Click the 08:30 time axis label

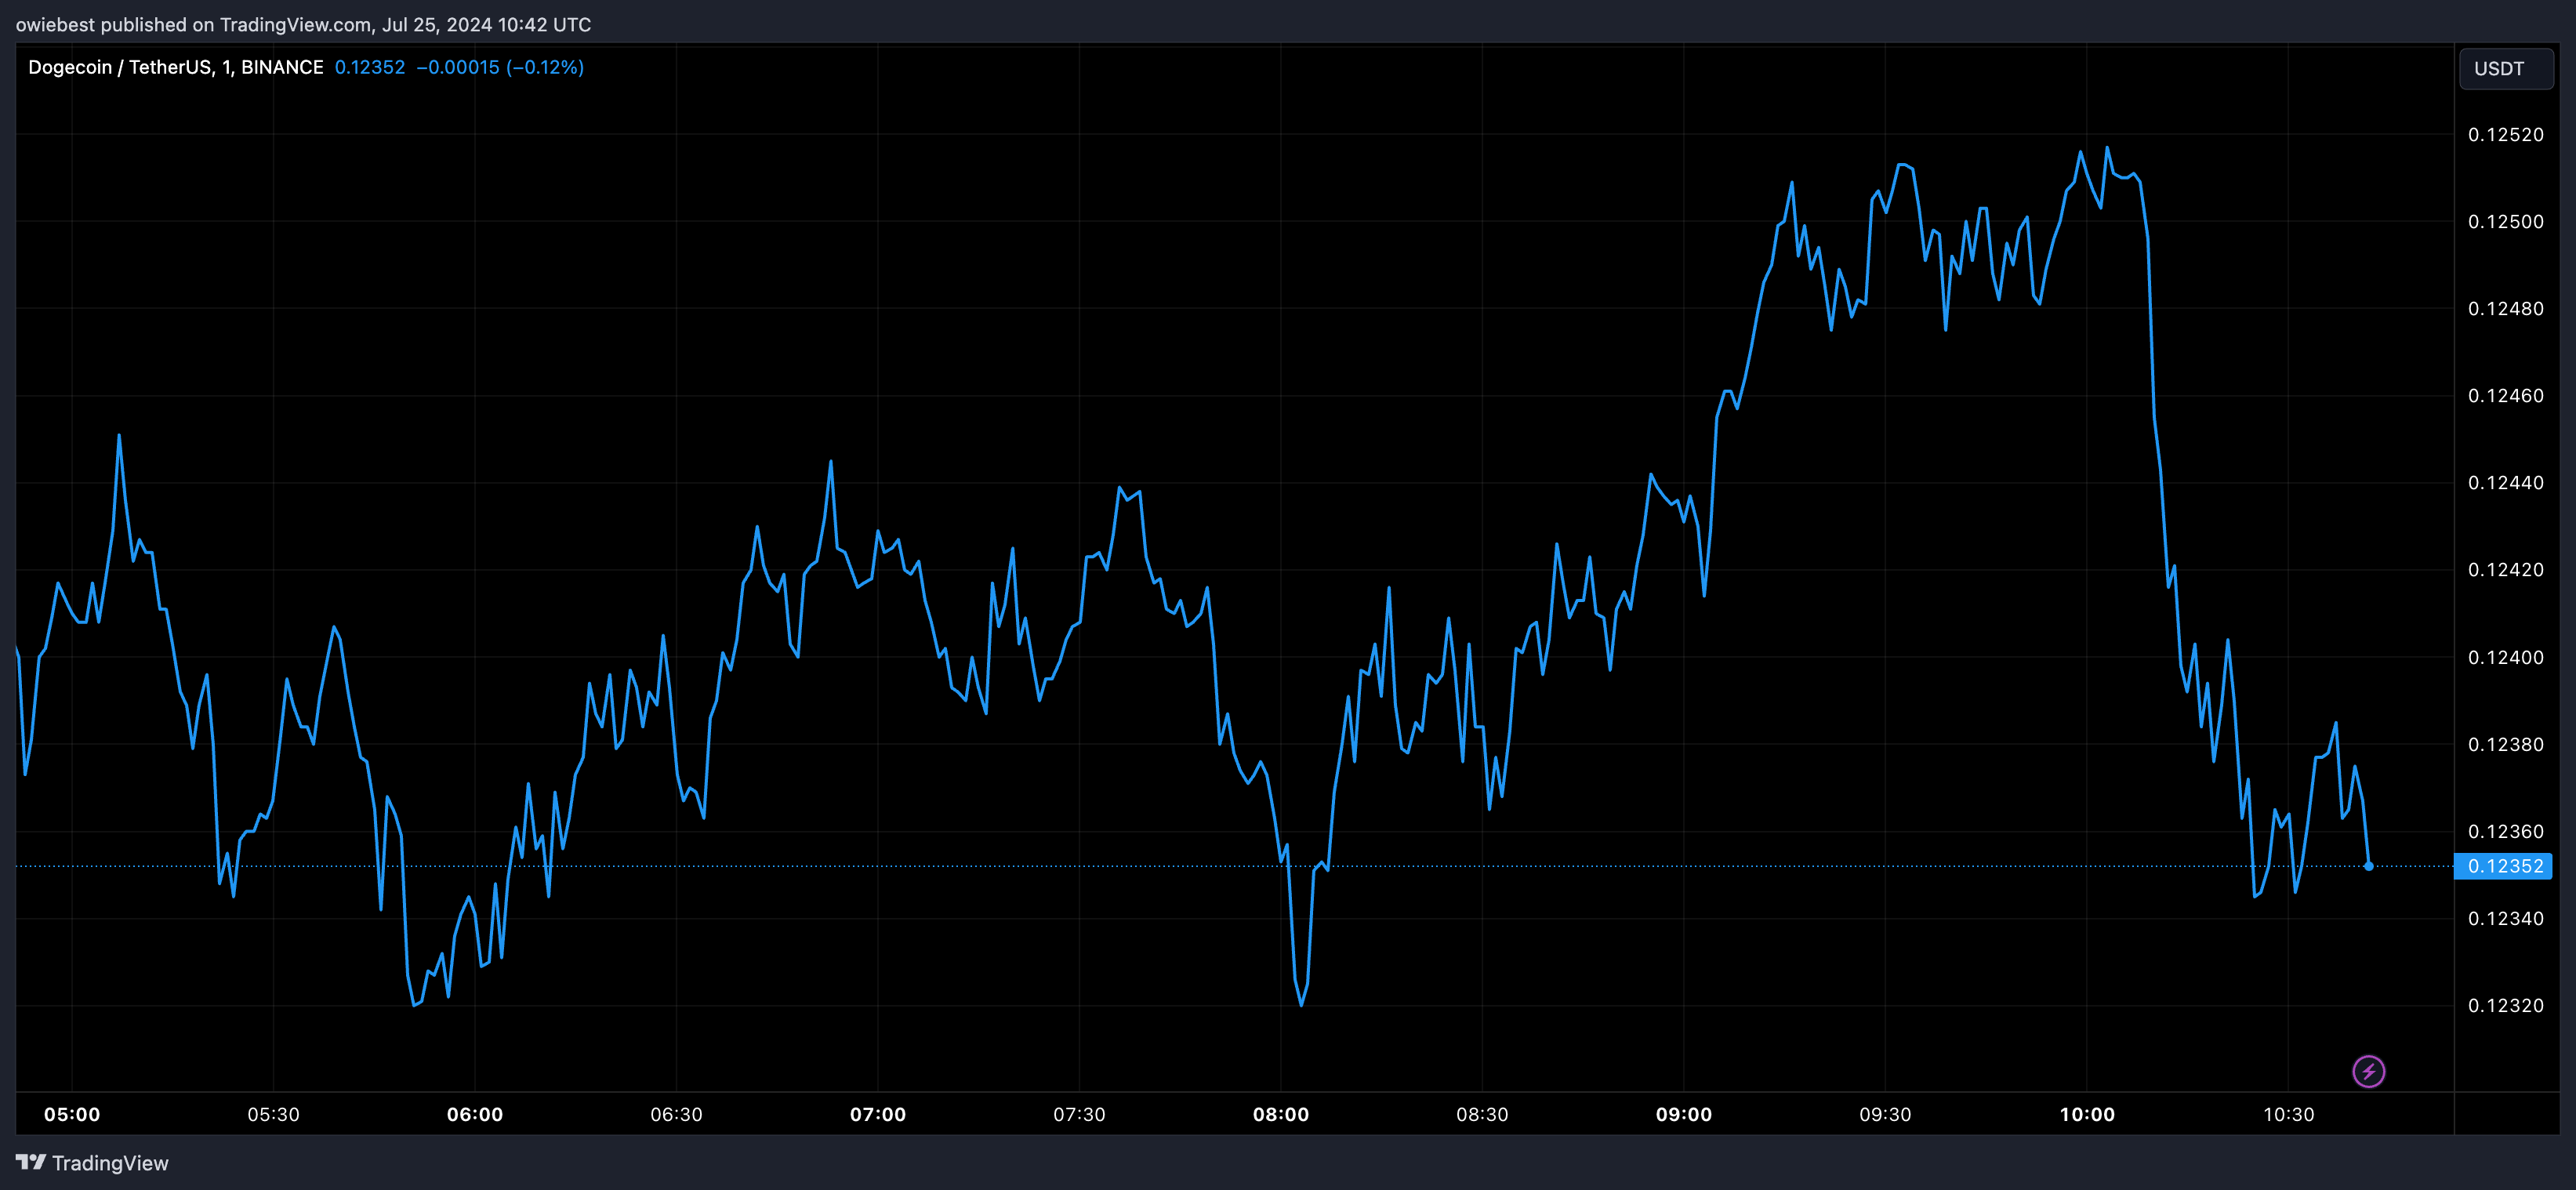click(x=1482, y=1114)
